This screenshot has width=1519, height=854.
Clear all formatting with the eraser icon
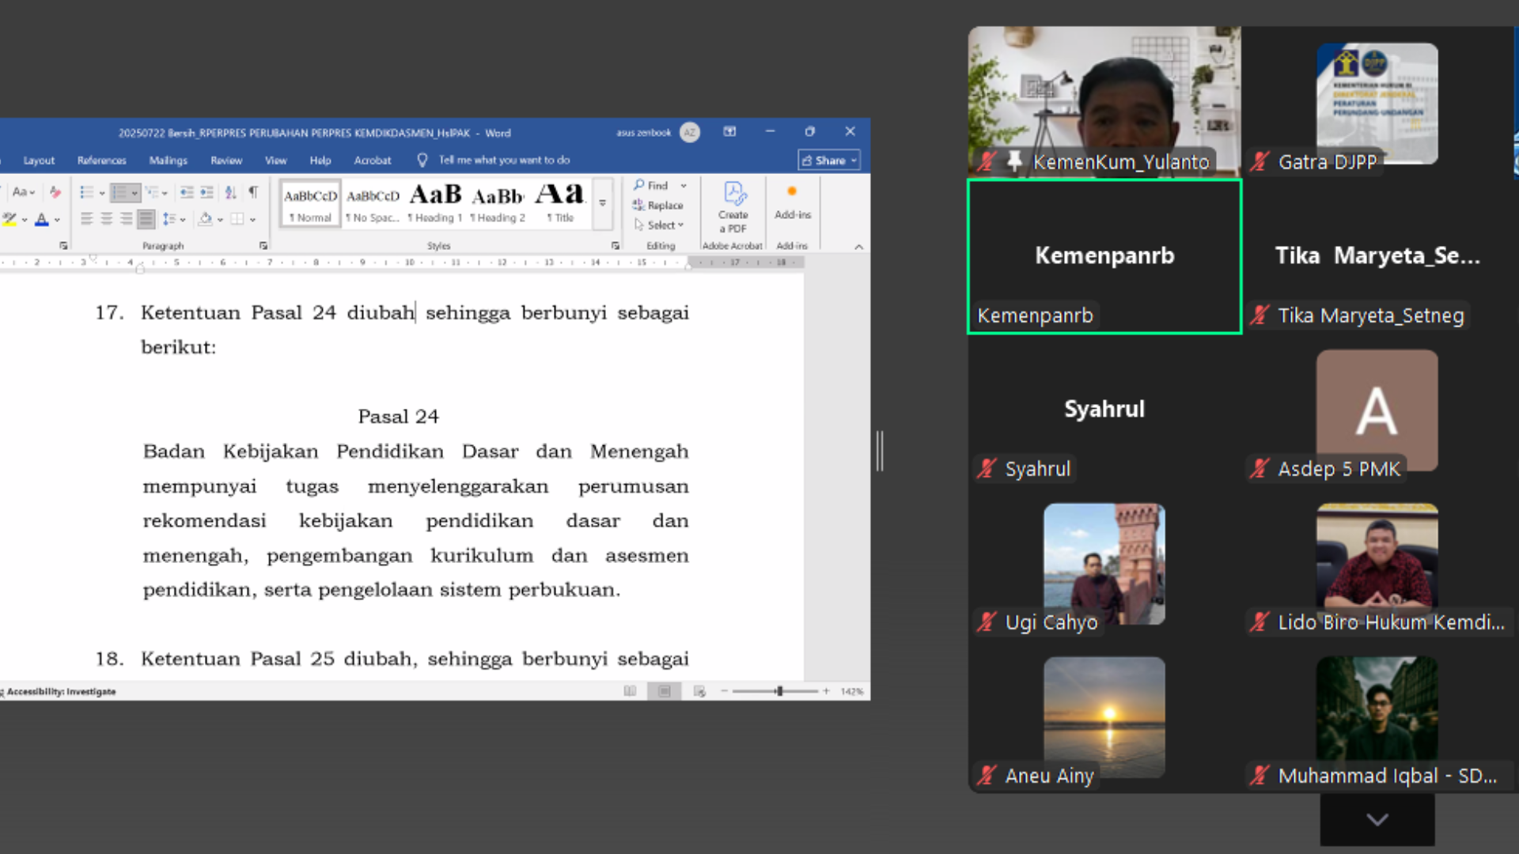tap(55, 192)
